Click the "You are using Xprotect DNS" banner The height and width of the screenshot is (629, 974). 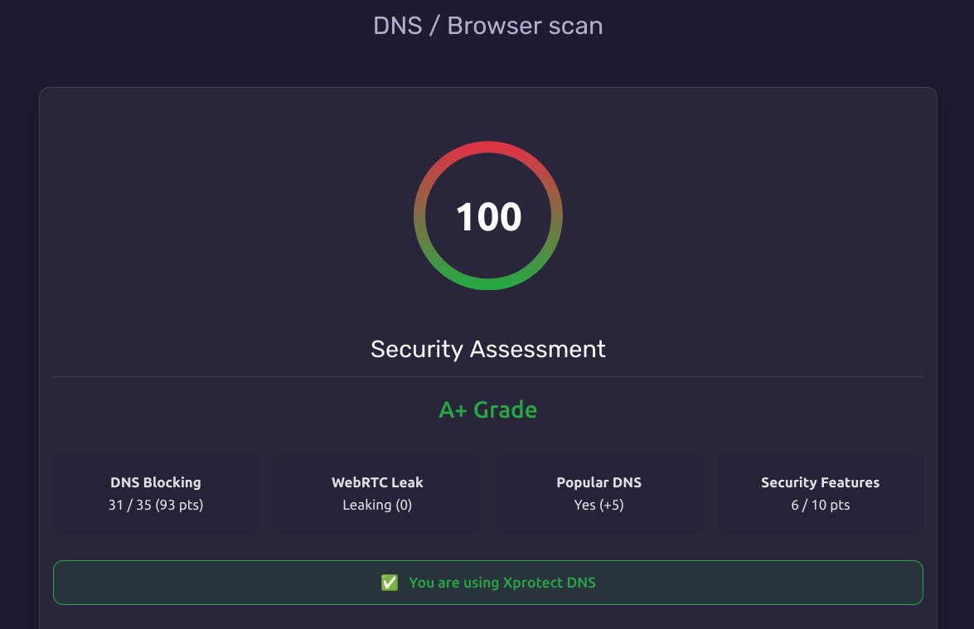488,583
